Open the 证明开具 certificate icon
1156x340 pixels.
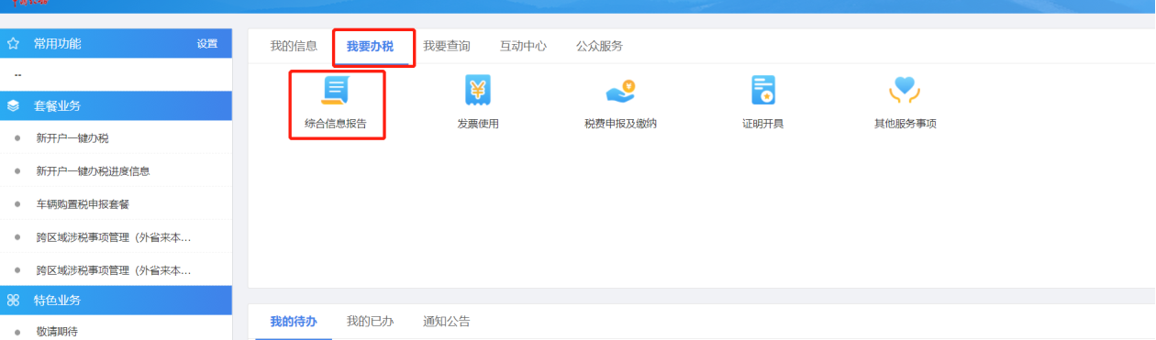763,90
